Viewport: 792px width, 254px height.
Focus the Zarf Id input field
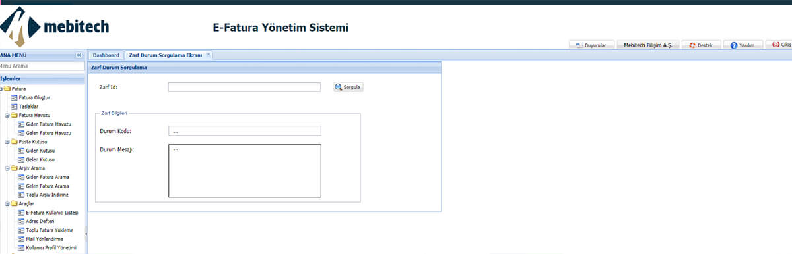point(244,87)
